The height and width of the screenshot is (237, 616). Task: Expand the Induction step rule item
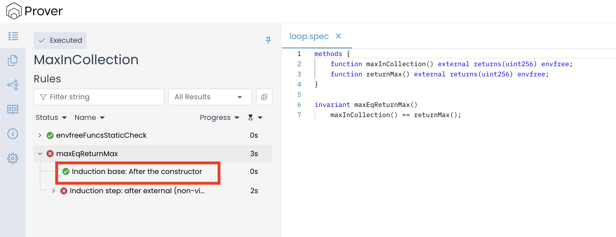[x=54, y=191]
